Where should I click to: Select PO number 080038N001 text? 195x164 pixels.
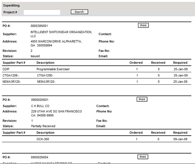[39, 26]
